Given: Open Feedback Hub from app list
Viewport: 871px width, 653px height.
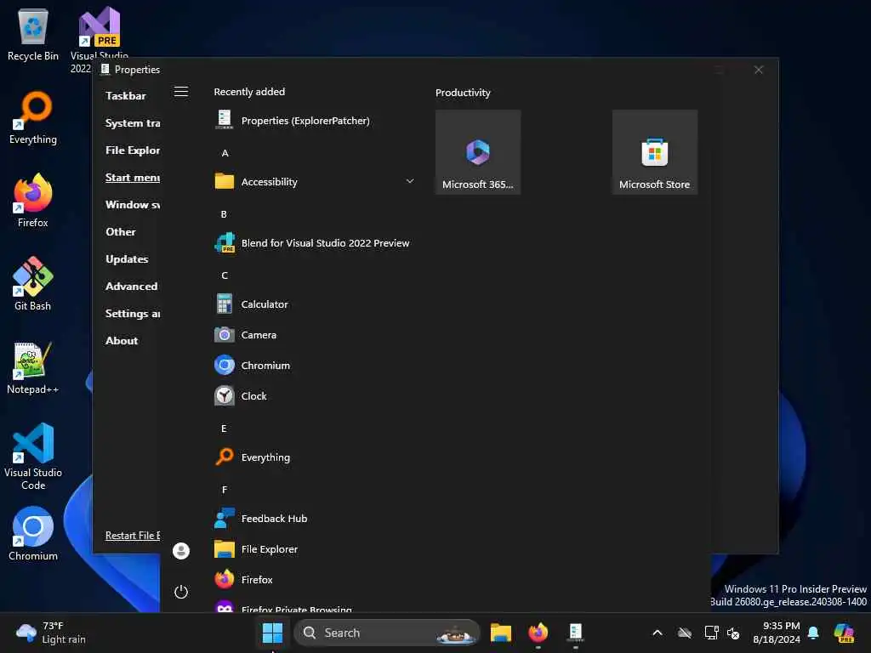Looking at the screenshot, I should [x=314, y=518].
